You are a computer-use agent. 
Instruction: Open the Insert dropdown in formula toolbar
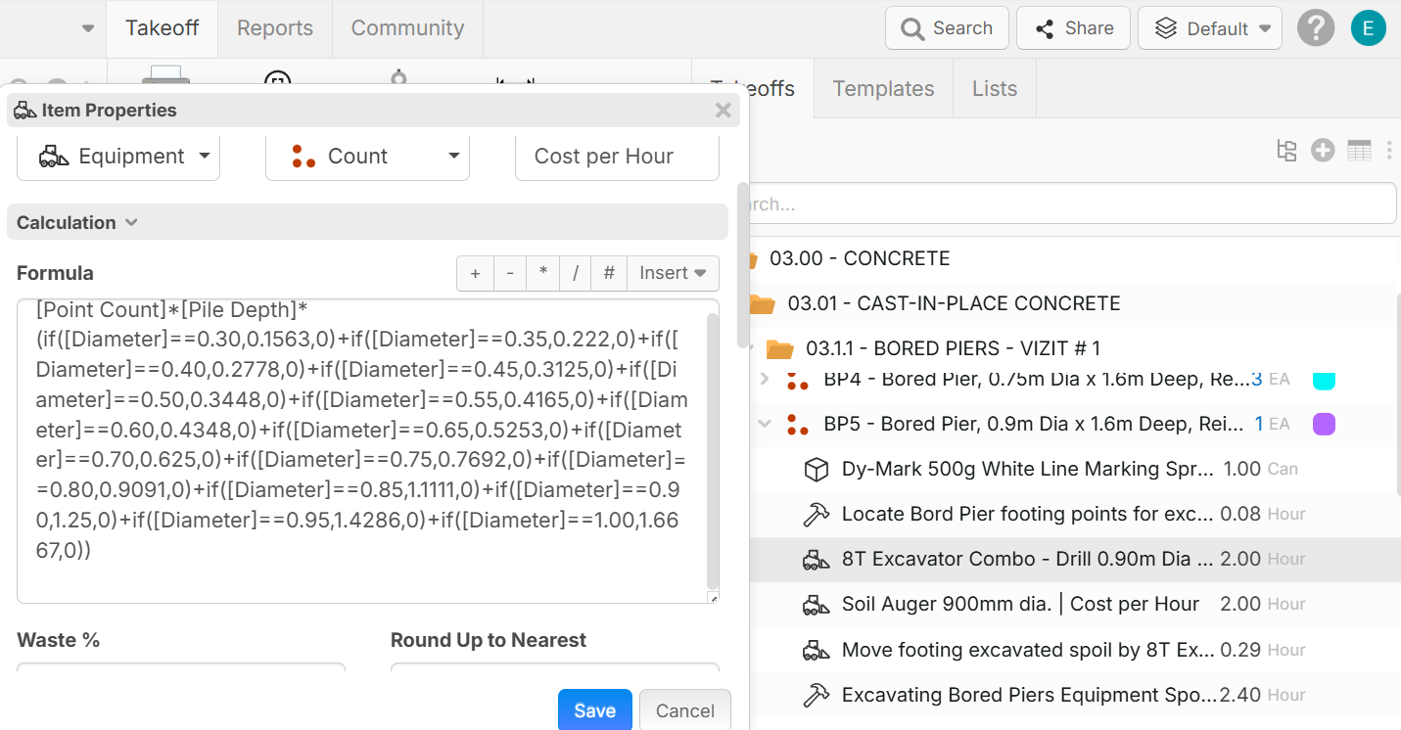(673, 273)
